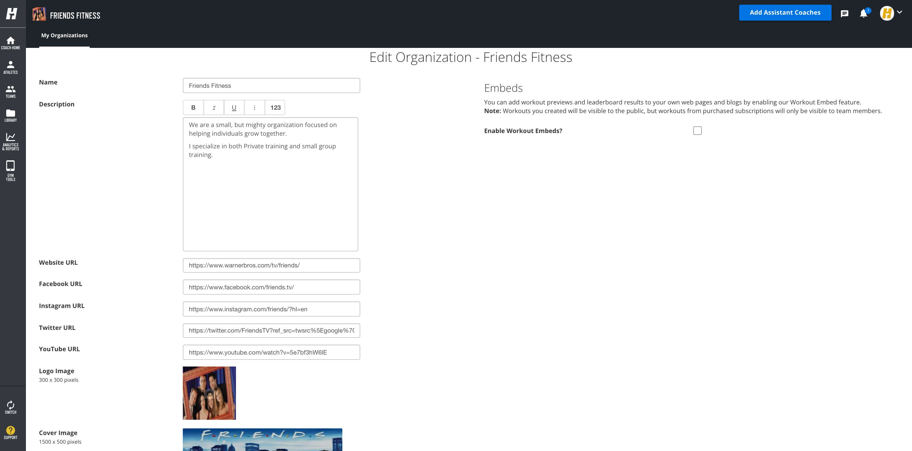Click the "Cover Image" label
Image resolution: width=912 pixels, height=451 pixels.
coord(58,433)
